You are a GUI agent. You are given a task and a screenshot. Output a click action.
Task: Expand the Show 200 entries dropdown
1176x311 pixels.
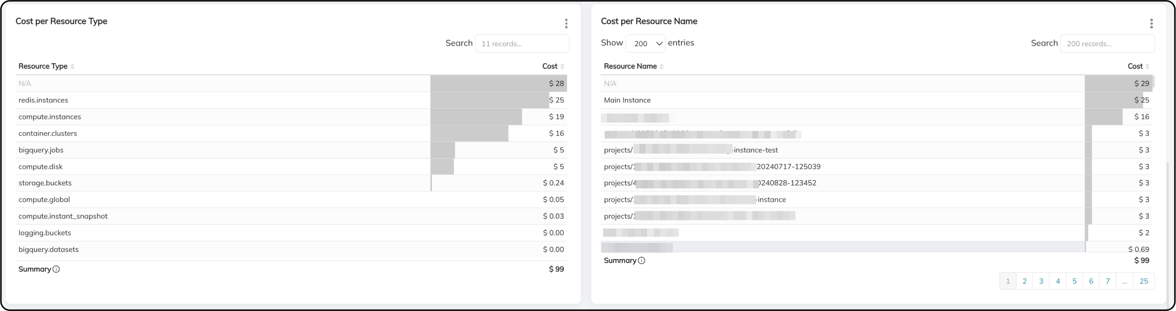645,43
